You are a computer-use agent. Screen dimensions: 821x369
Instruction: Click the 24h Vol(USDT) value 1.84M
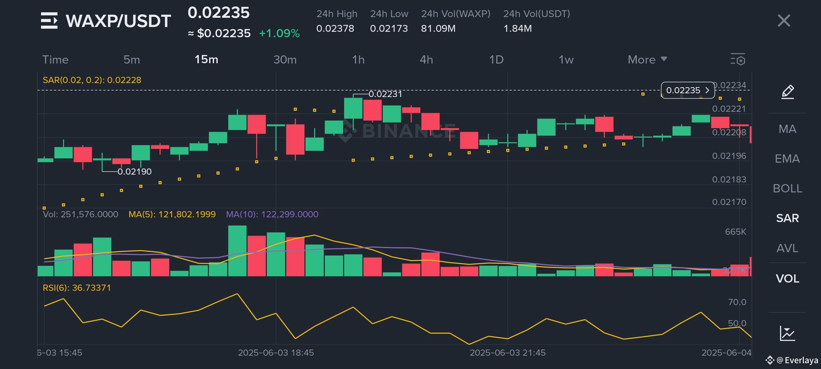(x=518, y=28)
